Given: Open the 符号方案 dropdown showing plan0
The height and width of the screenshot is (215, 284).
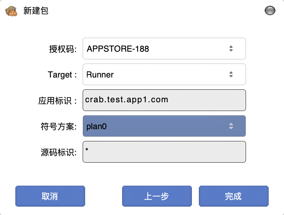Looking at the screenshot, I should 164,126.
